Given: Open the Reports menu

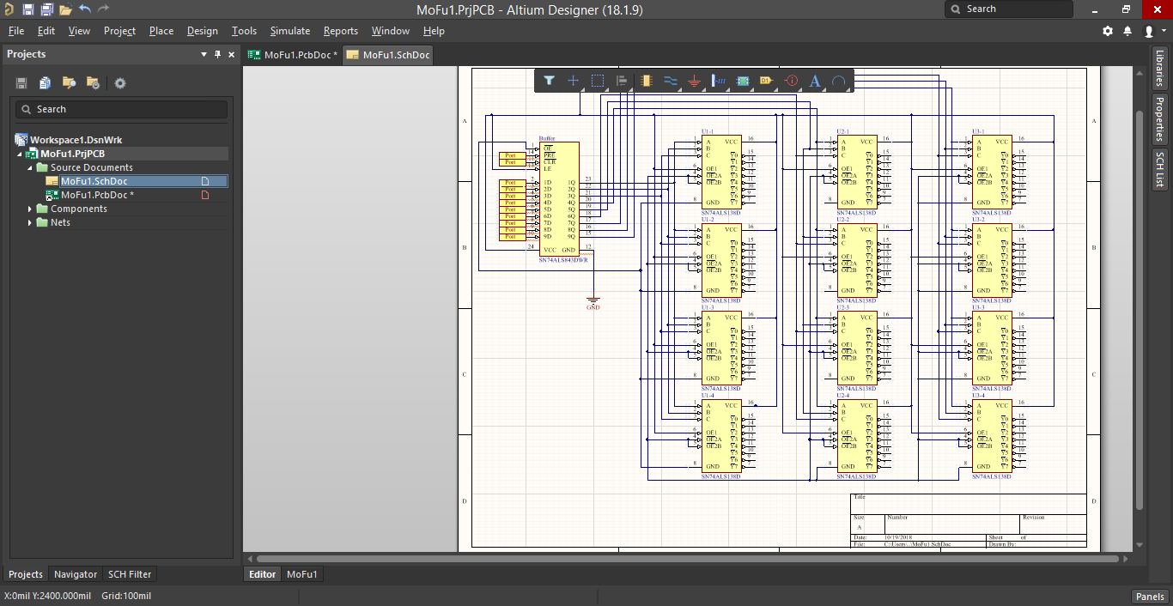Looking at the screenshot, I should (341, 31).
